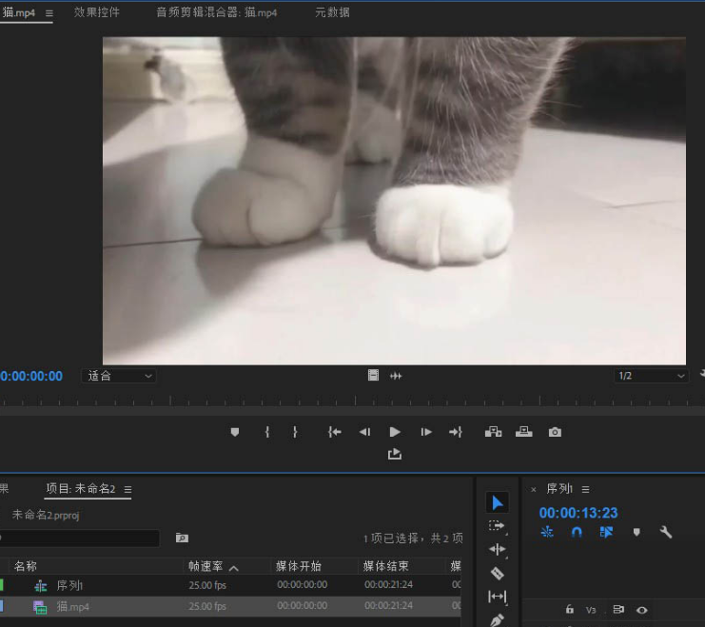Open the 序列1 panel hamburger menu
Viewport: 705px width, 627px height.
[585, 489]
